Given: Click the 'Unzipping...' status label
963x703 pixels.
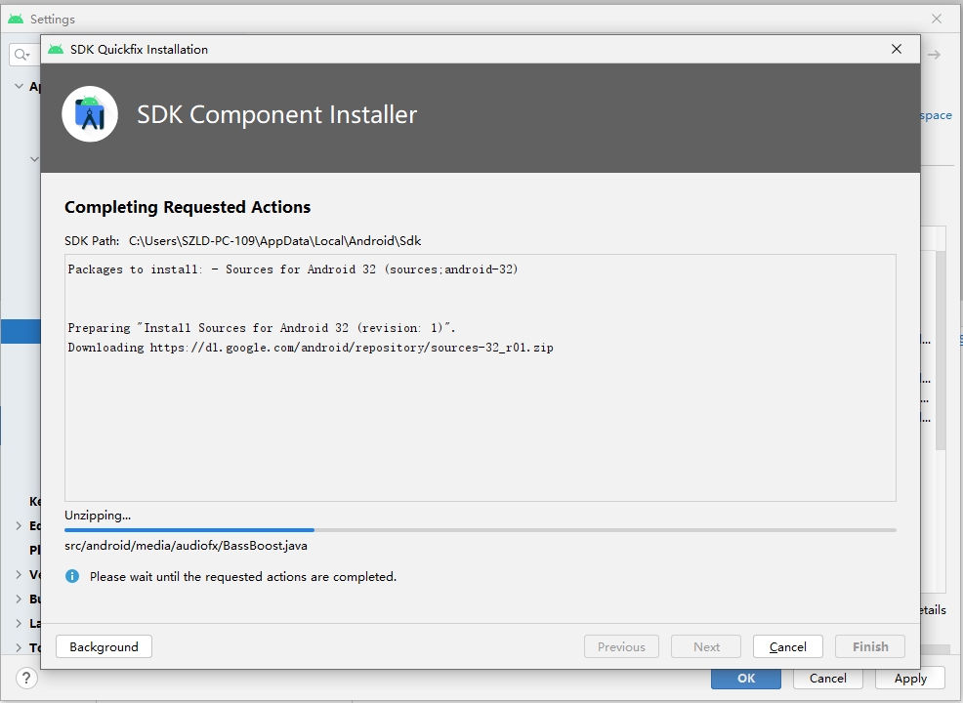Looking at the screenshot, I should click(x=98, y=516).
